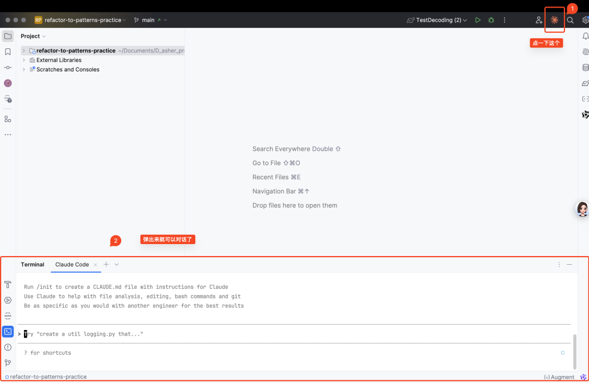The height and width of the screenshot is (383, 589).
Task: Open the Gradle elephant tool window icon
Action: (x=585, y=83)
